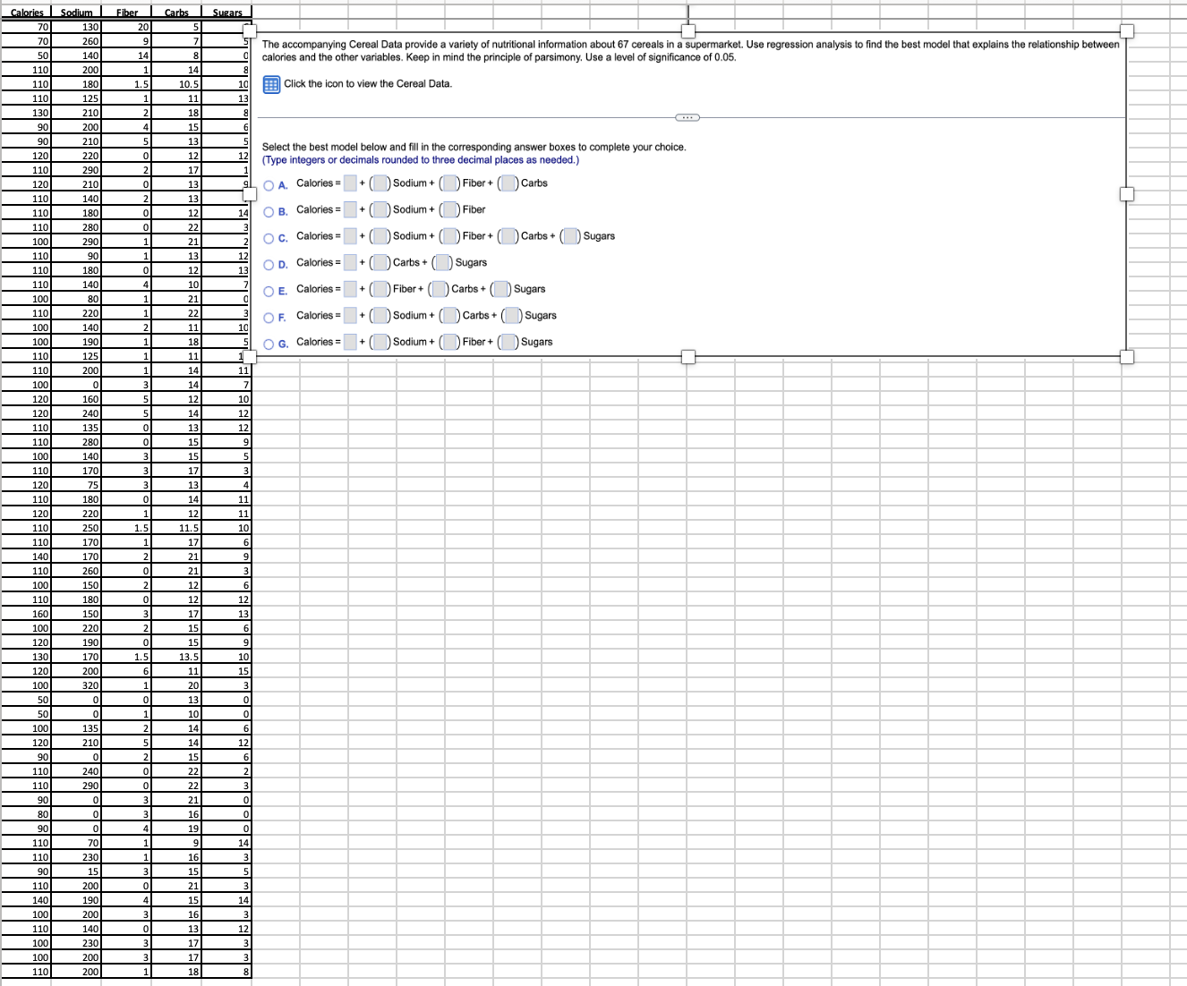Choose option C with all four variables
This screenshot has height=986, width=1187.
tap(269, 239)
